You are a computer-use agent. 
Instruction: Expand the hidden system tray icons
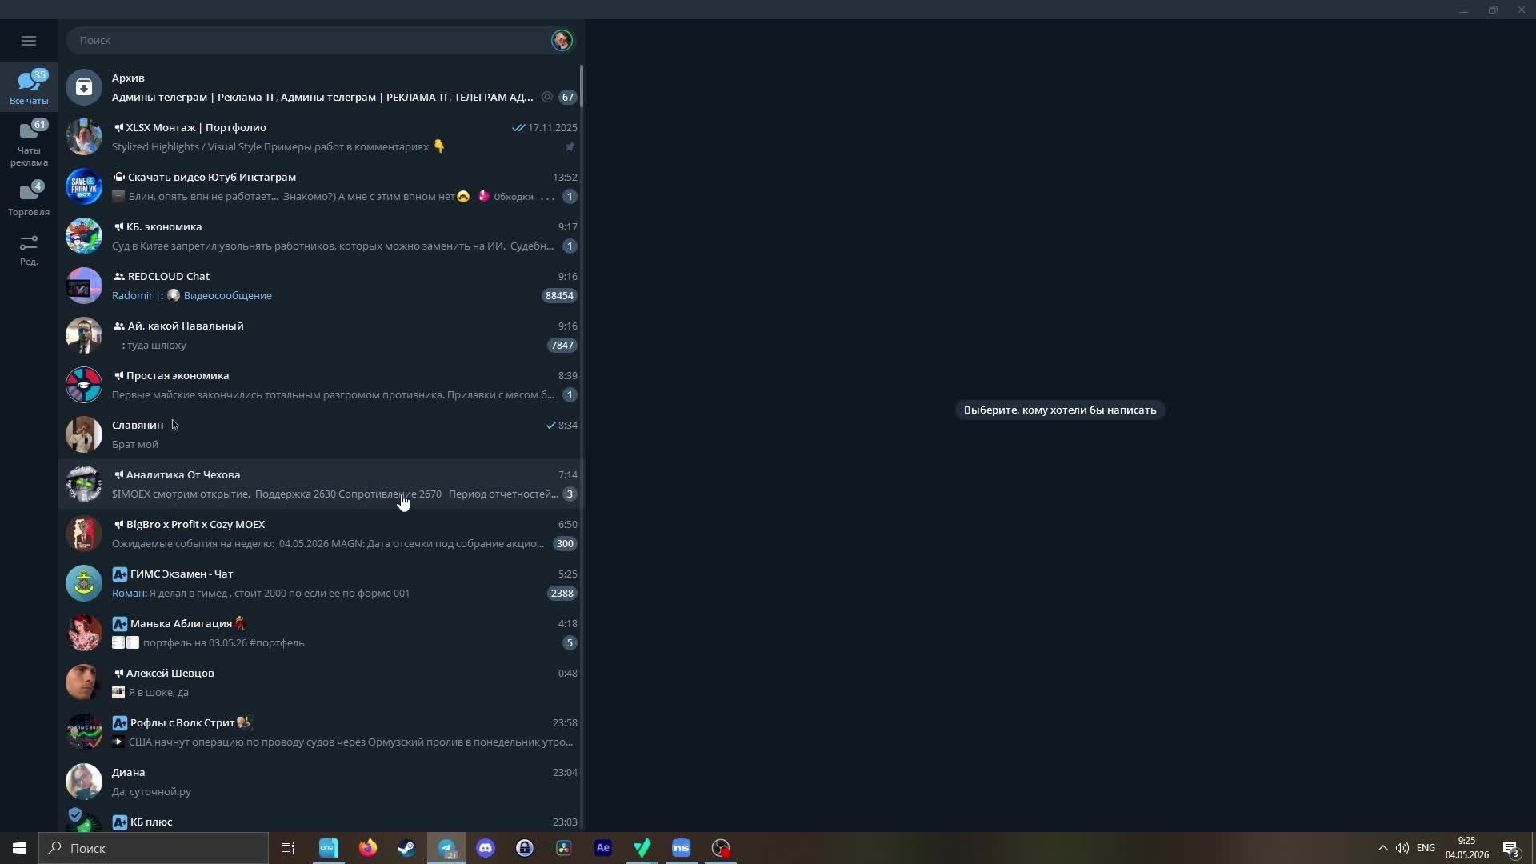(x=1382, y=848)
